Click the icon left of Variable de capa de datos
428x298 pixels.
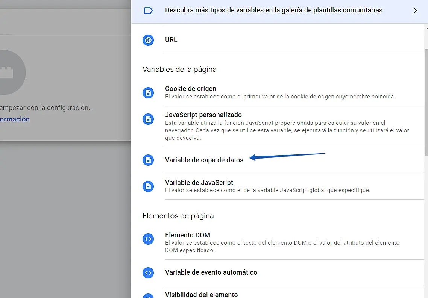(x=148, y=160)
